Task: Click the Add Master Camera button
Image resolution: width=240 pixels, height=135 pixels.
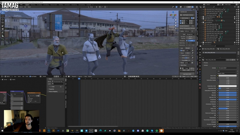Action: click(x=187, y=15)
